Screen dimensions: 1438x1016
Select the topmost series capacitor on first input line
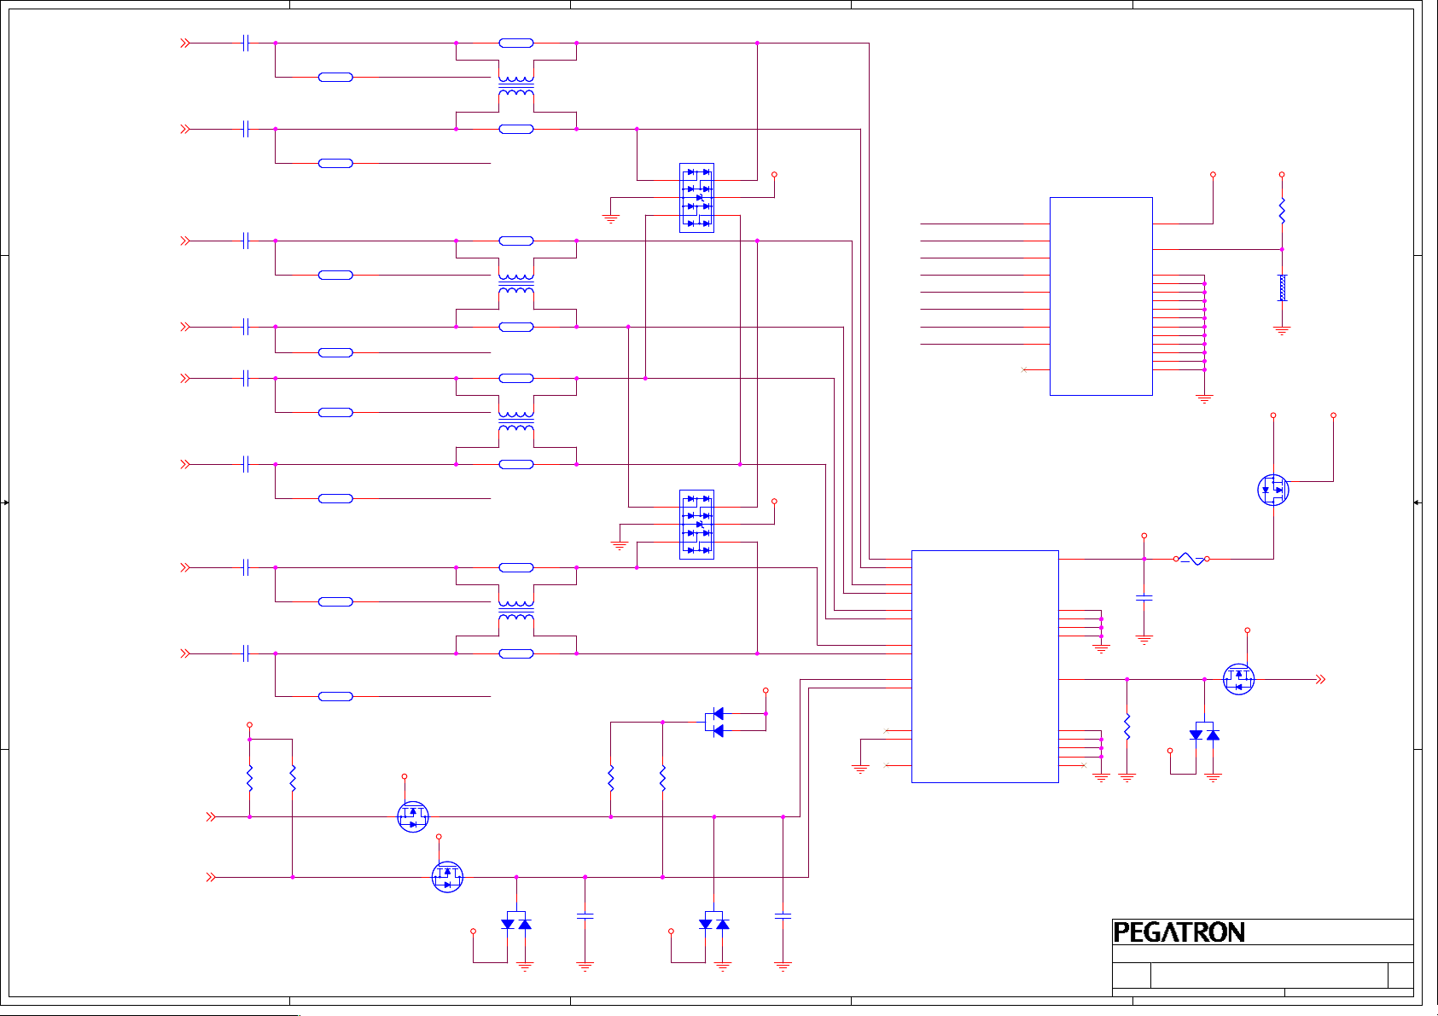(246, 43)
